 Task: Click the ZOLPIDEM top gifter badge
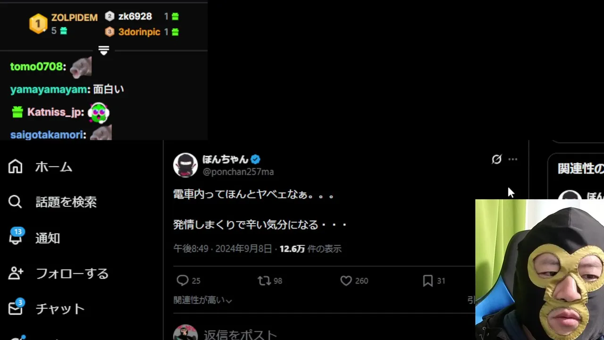tap(38, 24)
